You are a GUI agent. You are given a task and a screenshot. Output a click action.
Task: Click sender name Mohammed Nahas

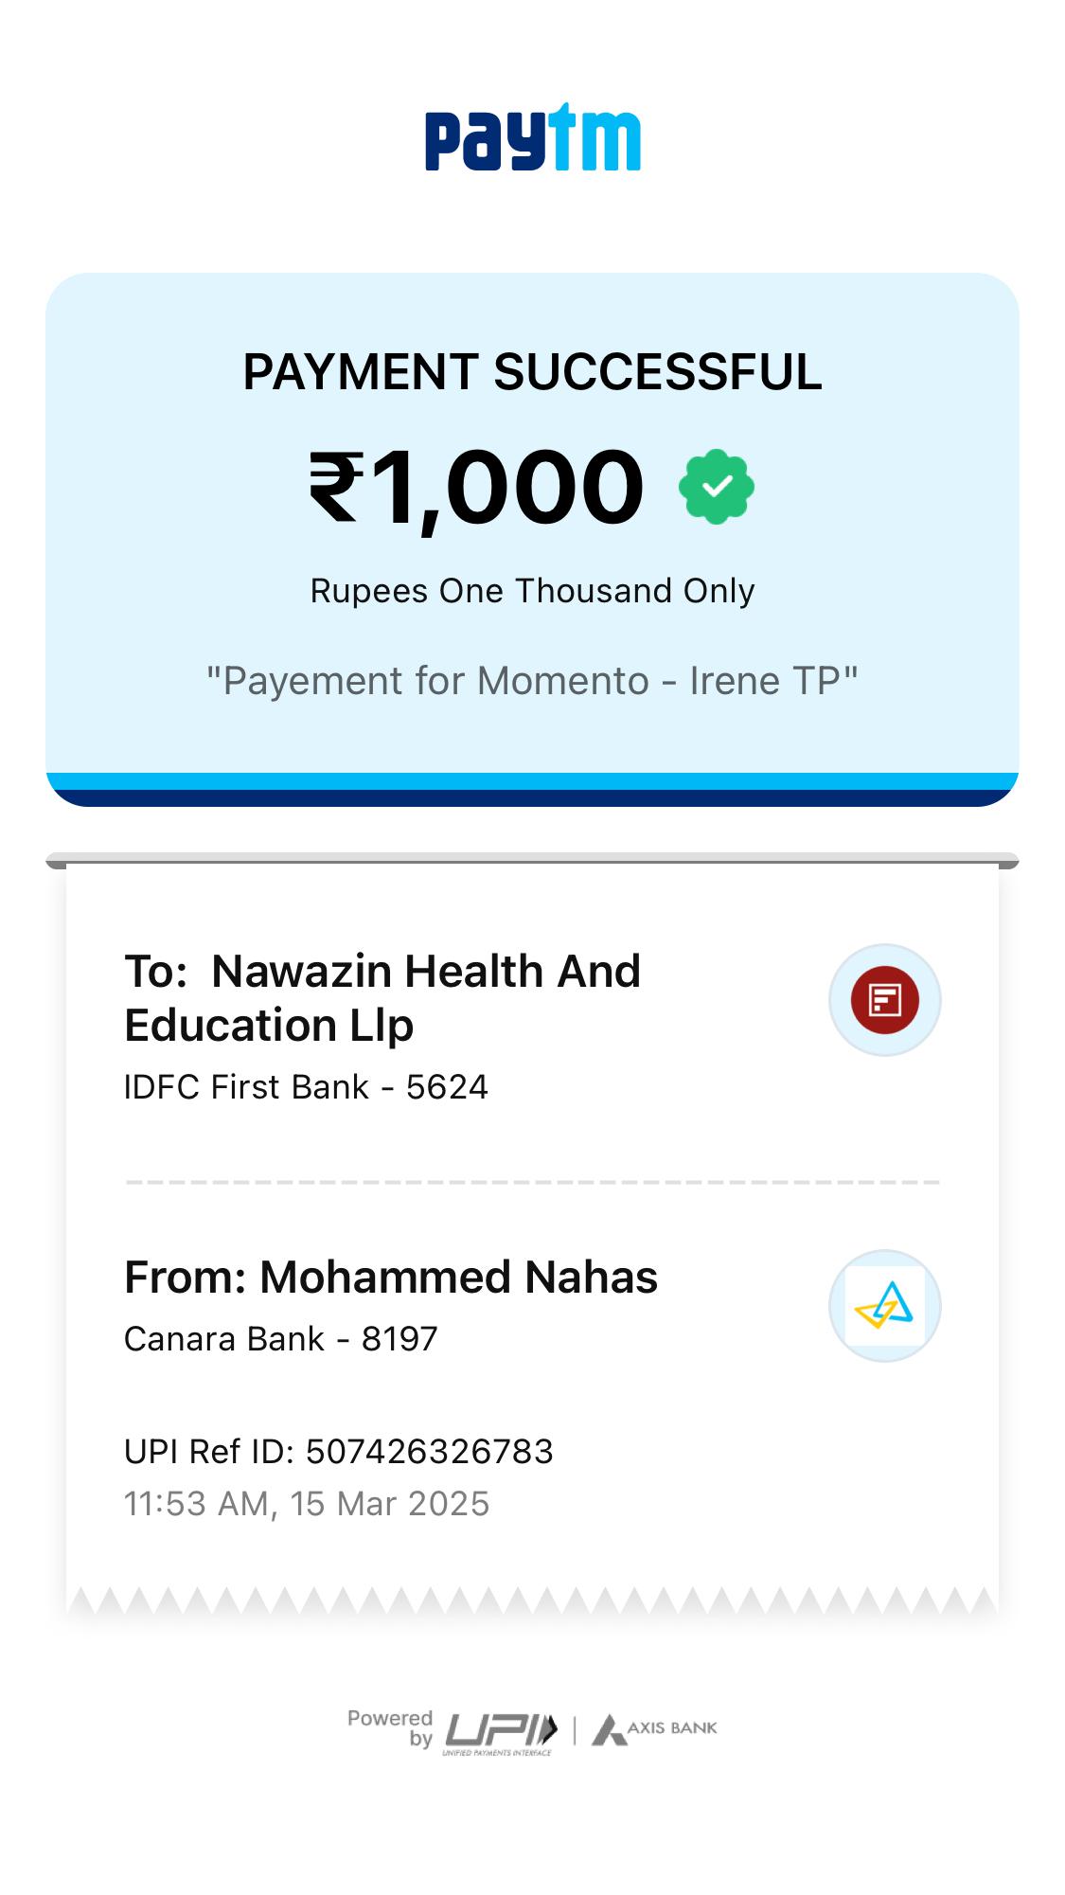390,1278
